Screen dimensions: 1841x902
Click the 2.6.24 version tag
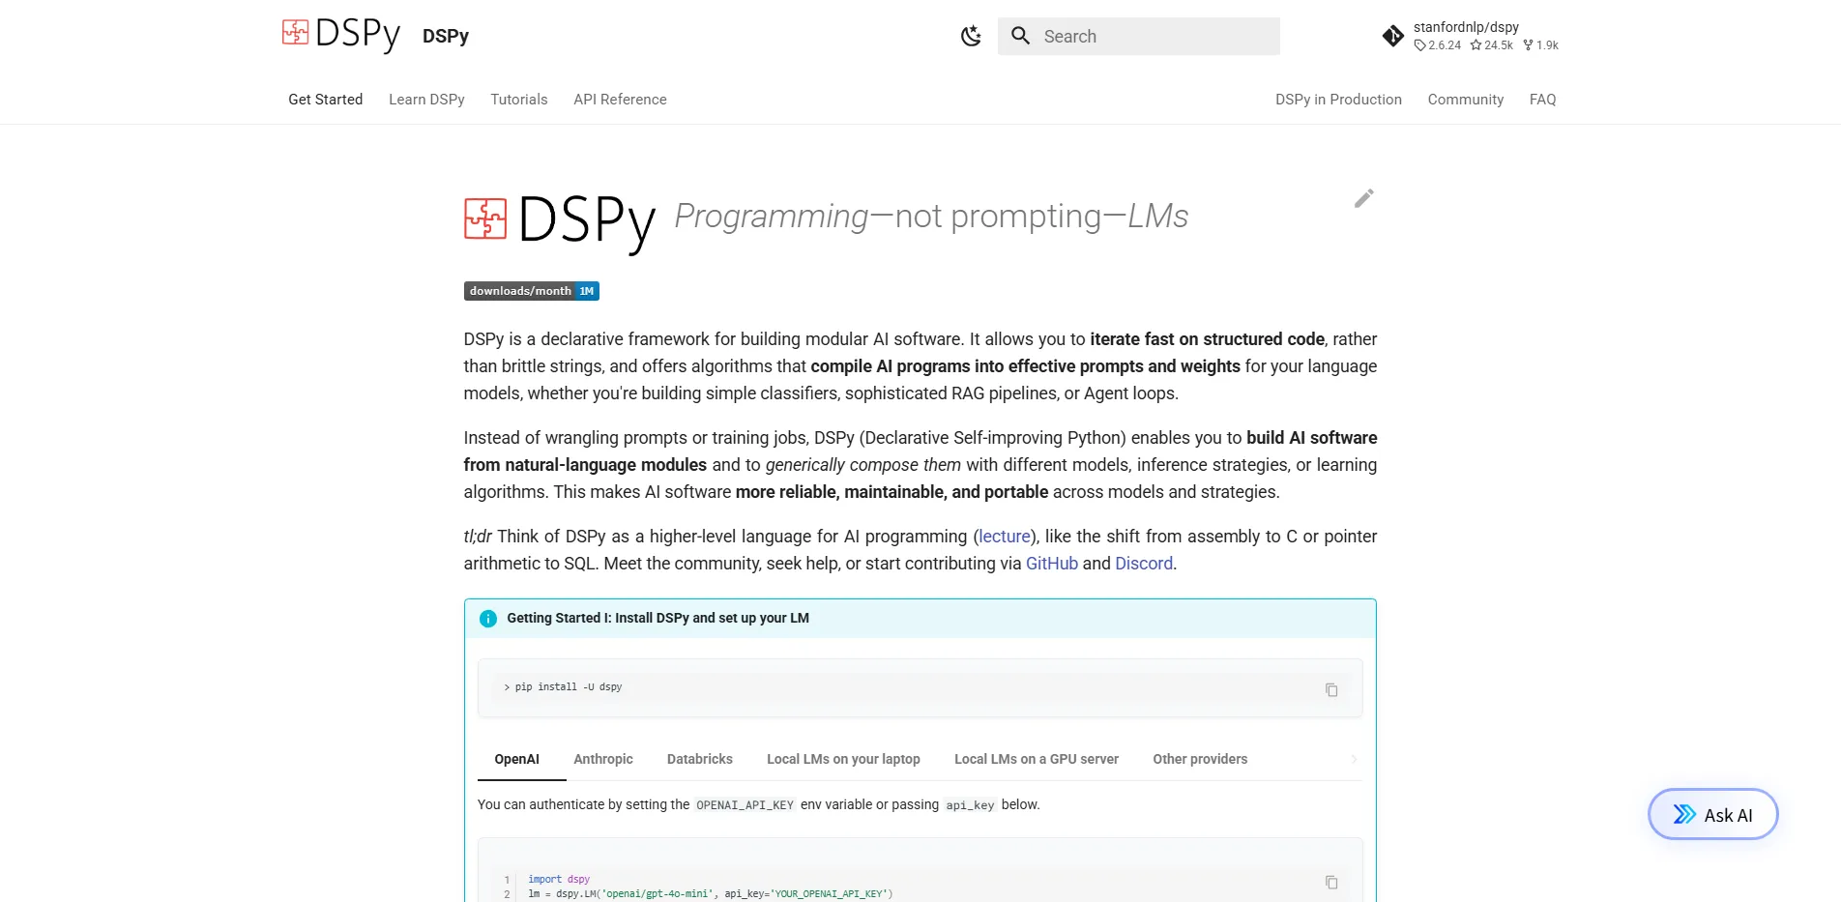click(1438, 45)
